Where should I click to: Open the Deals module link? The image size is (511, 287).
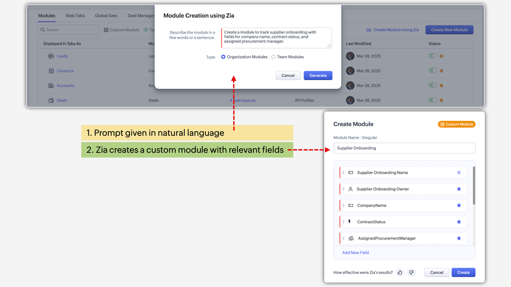click(62, 100)
